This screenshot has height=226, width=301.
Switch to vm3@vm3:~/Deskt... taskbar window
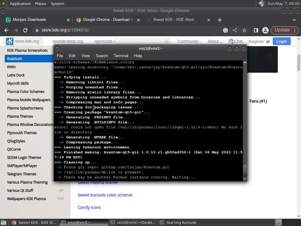133,222
